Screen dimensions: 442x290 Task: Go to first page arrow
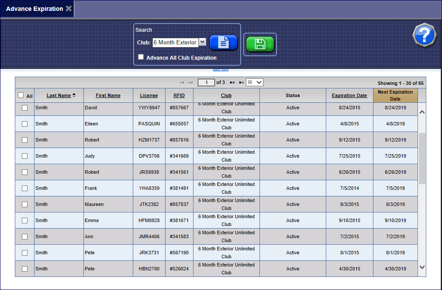tap(182, 82)
